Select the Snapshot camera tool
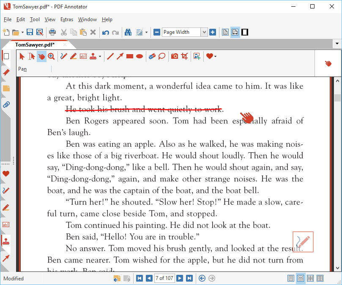 point(175,57)
